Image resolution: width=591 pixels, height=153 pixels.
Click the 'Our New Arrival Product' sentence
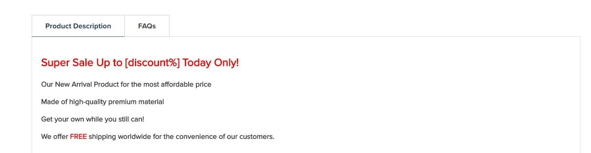126,85
